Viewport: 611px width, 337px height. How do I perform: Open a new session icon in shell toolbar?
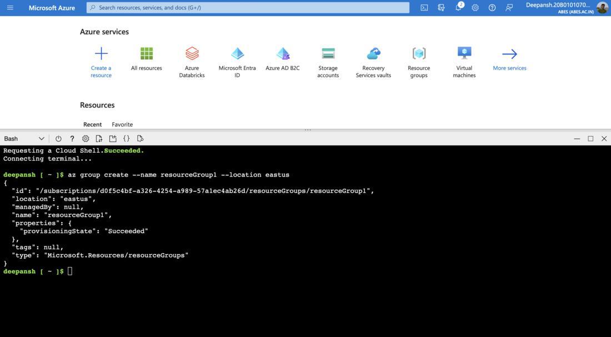(113, 139)
